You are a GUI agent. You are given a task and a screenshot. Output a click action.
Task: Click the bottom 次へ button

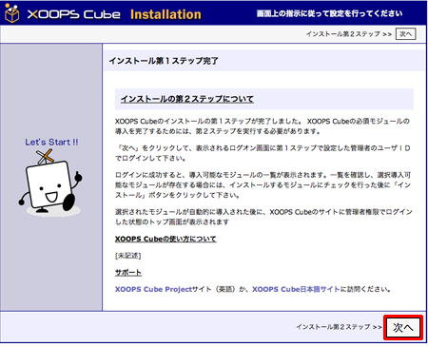pyautogui.click(x=403, y=327)
